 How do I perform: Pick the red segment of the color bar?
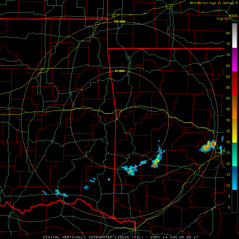(x=234, y=83)
